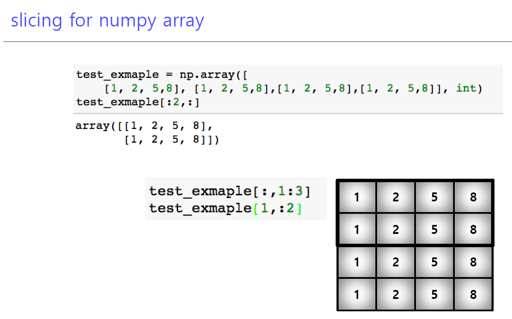Click the output line '[1, 2, 5, 8]])'
The width and height of the screenshot is (512, 319).
(172, 139)
